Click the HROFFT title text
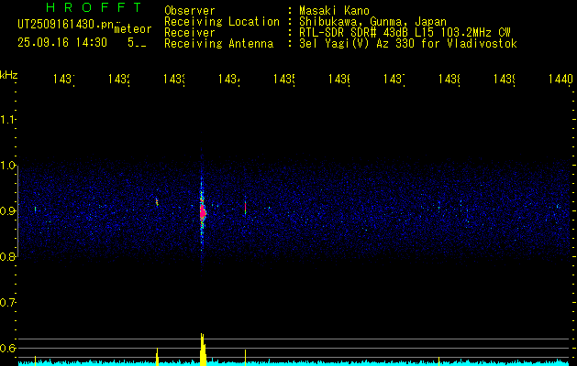 point(82,9)
